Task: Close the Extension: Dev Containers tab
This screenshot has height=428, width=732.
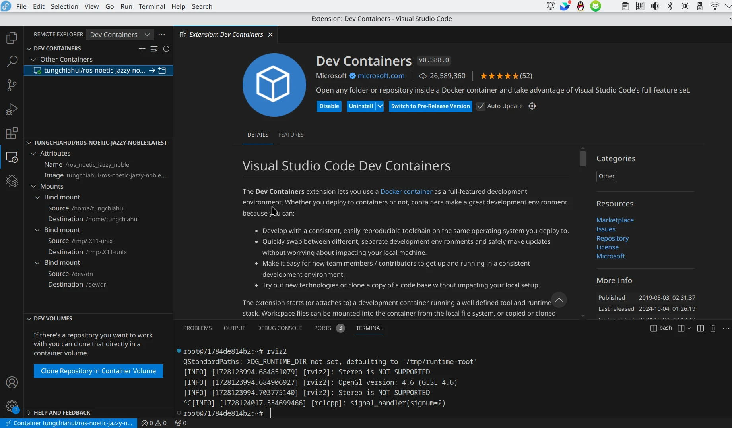Action: coord(270,35)
